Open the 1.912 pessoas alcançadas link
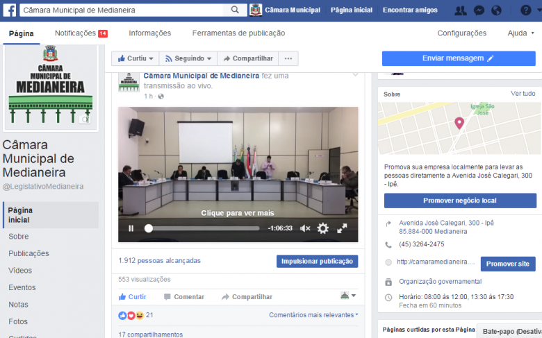The width and height of the screenshot is (542, 338). [x=159, y=261]
